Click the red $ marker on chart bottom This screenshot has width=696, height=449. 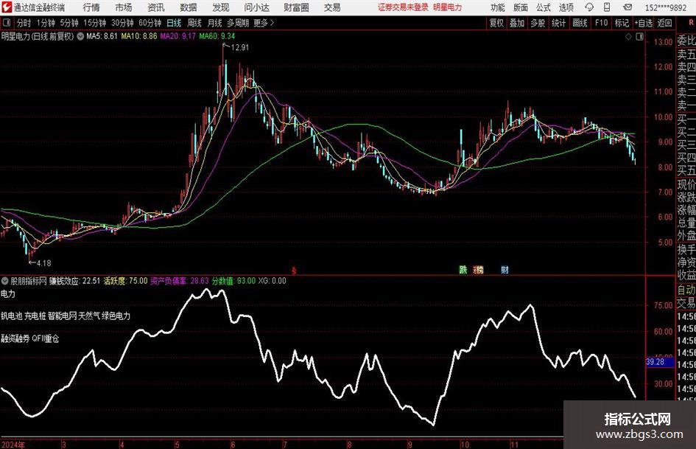click(294, 271)
